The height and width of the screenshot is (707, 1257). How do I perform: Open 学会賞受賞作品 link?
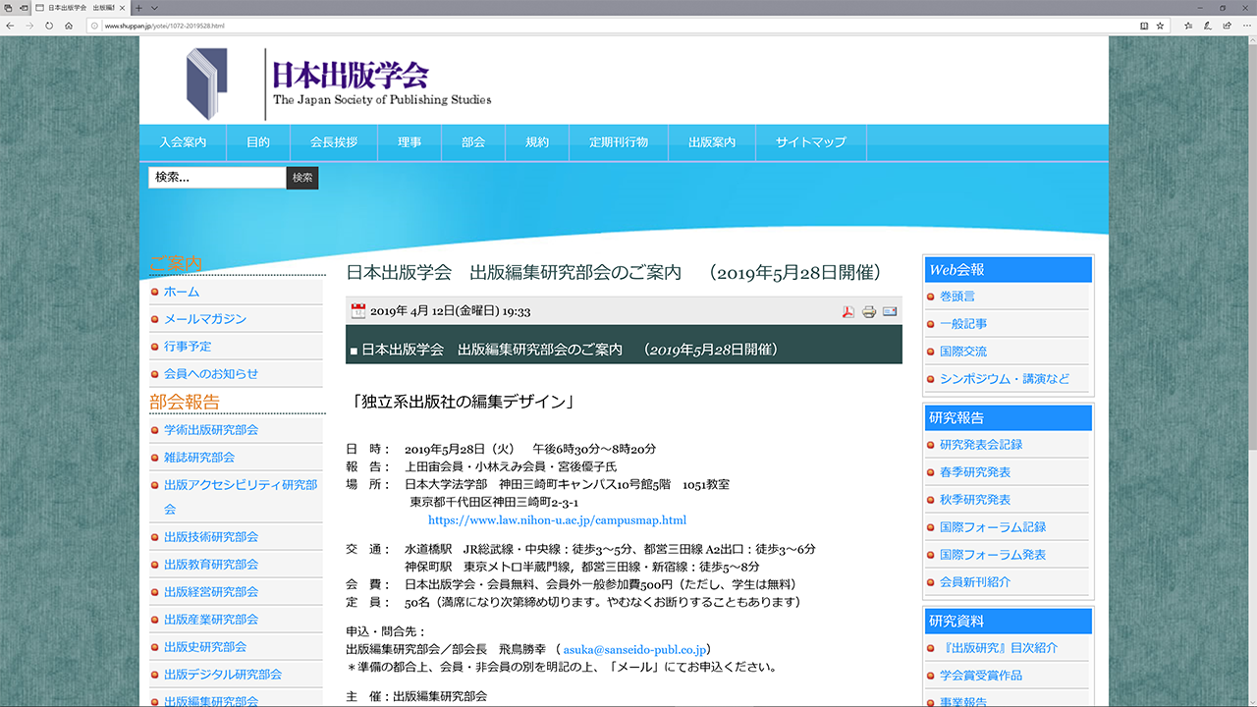pyautogui.click(x=981, y=676)
